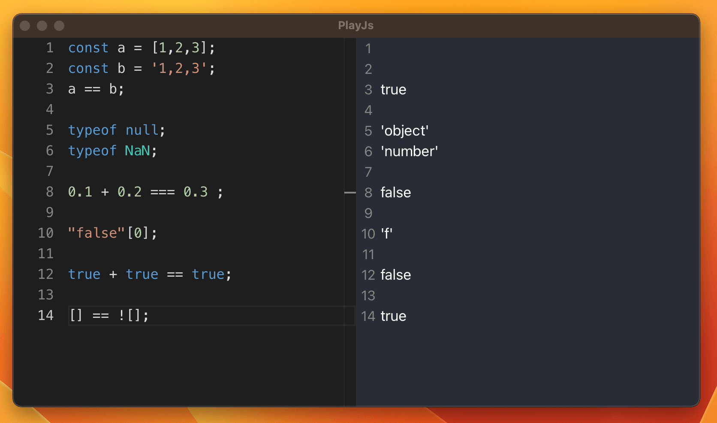Click the true output at line 3
Viewport: 717px width, 423px height.
(393, 90)
